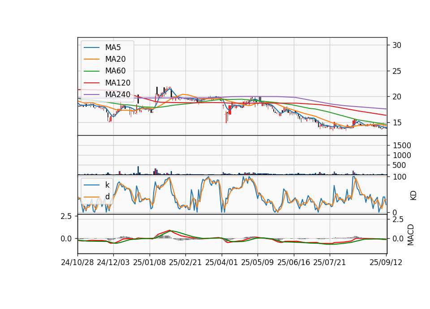The height and width of the screenshot is (309, 430).
Task: Click the 24/12/03 date axis label
Action: (113, 262)
